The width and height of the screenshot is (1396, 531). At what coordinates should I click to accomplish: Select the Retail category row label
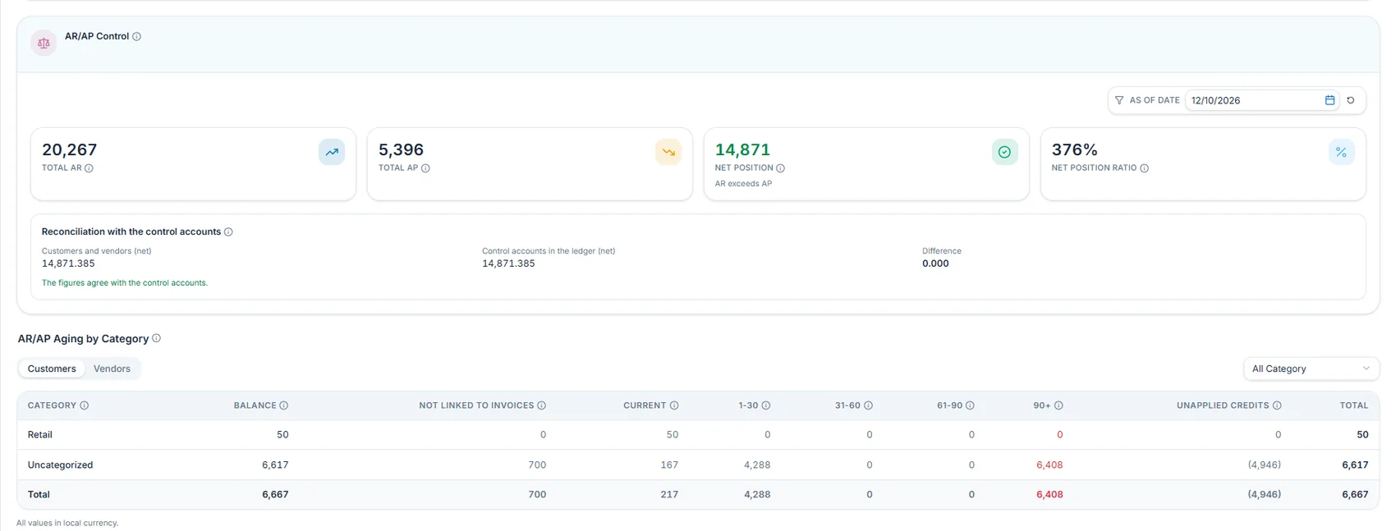coord(40,435)
